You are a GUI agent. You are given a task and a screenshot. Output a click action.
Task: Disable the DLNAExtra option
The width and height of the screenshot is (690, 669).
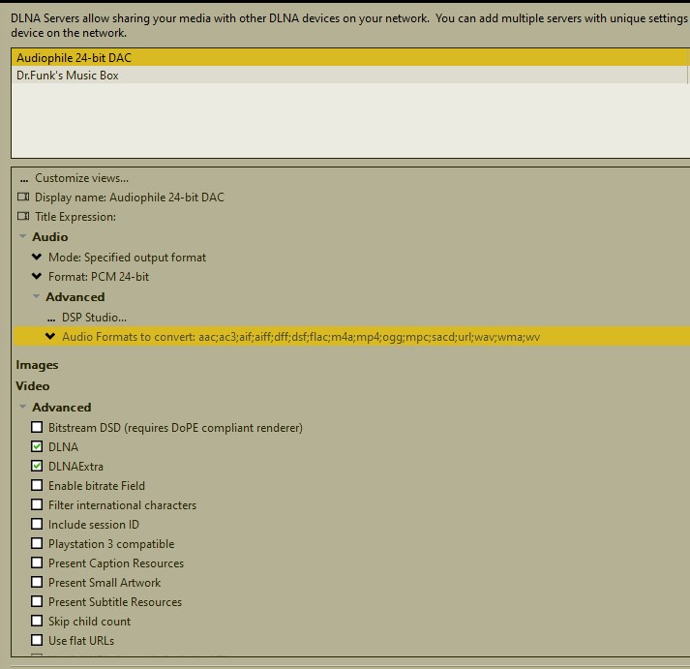pos(37,467)
